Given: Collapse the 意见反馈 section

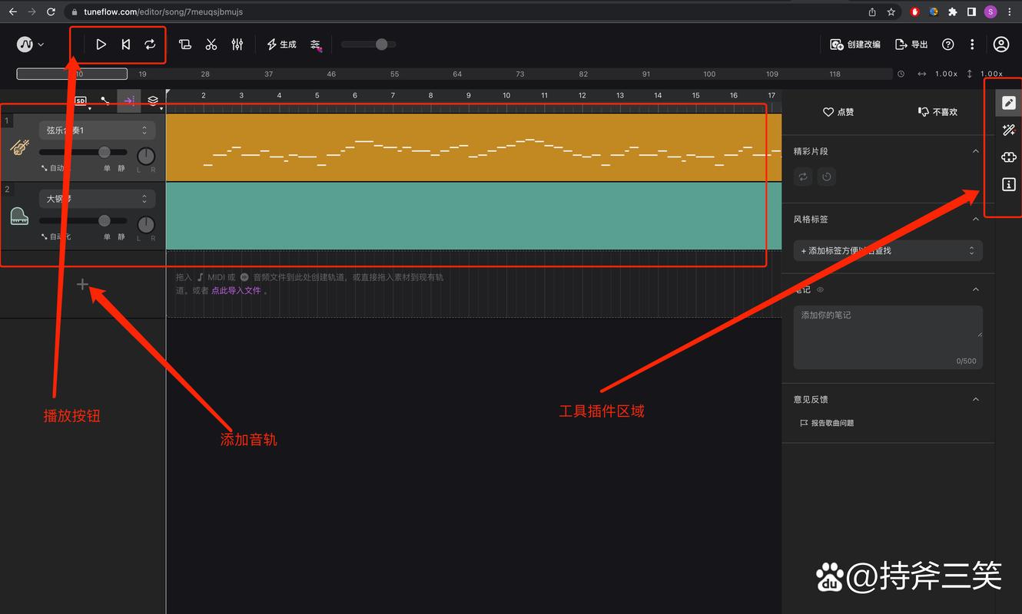Looking at the screenshot, I should pyautogui.click(x=976, y=399).
